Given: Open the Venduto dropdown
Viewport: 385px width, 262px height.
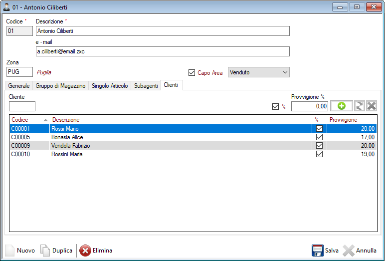Looking at the screenshot, I should point(258,73).
